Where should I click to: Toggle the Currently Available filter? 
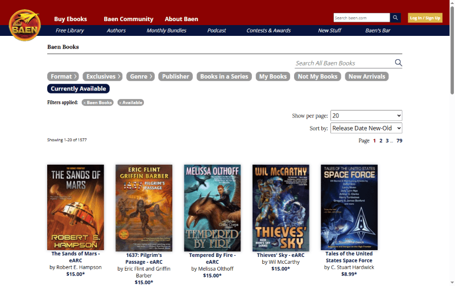pos(78,89)
